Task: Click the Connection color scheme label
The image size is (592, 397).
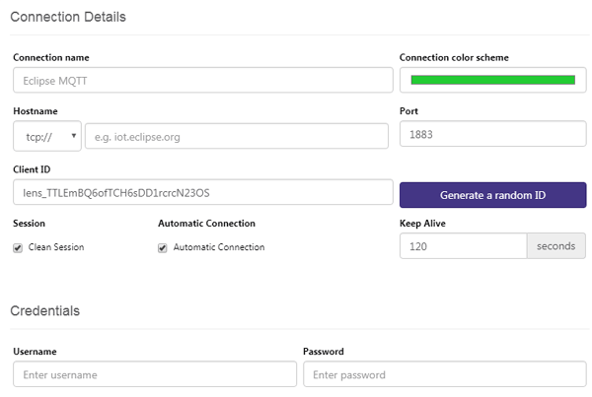Action: click(x=454, y=57)
